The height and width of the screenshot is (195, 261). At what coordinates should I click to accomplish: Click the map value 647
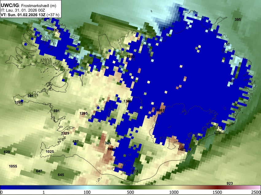[39, 171]
